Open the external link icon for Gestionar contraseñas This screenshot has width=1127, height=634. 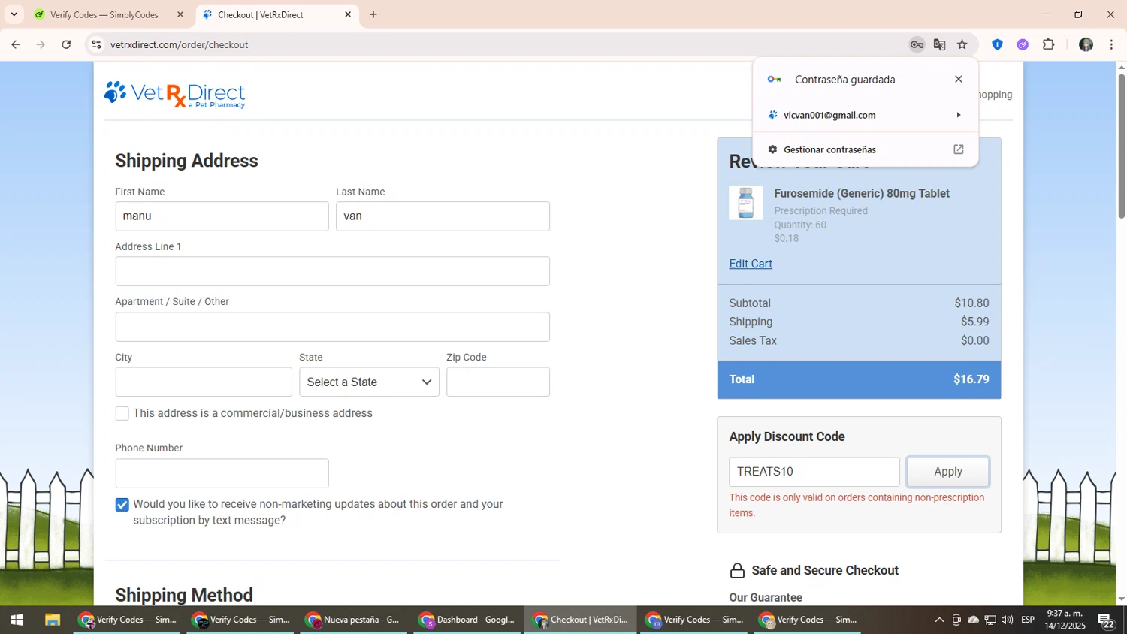pyautogui.click(x=959, y=149)
